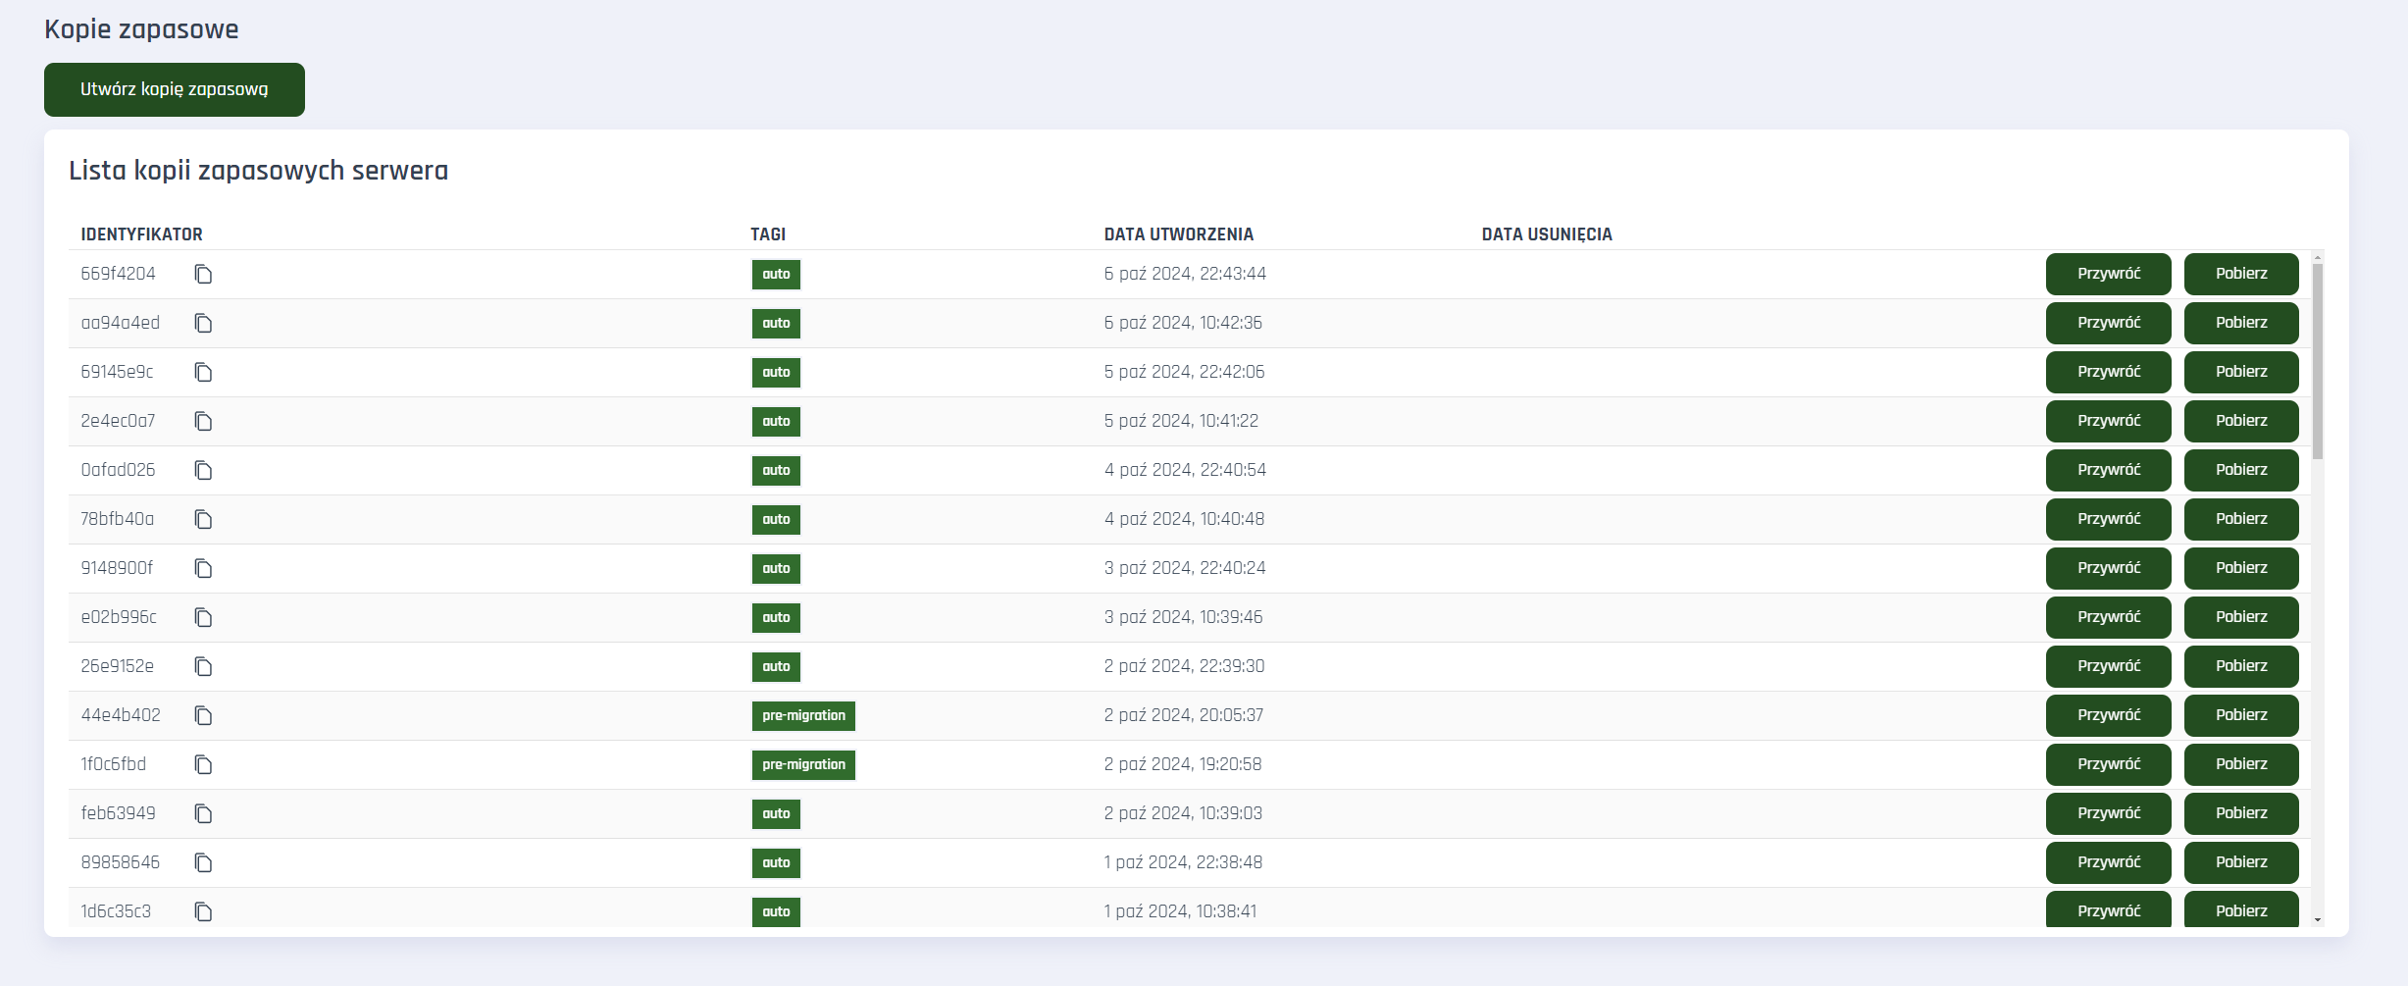This screenshot has height=986, width=2408.
Task: Copy identifier e02b996c to clipboard
Action: [203, 617]
